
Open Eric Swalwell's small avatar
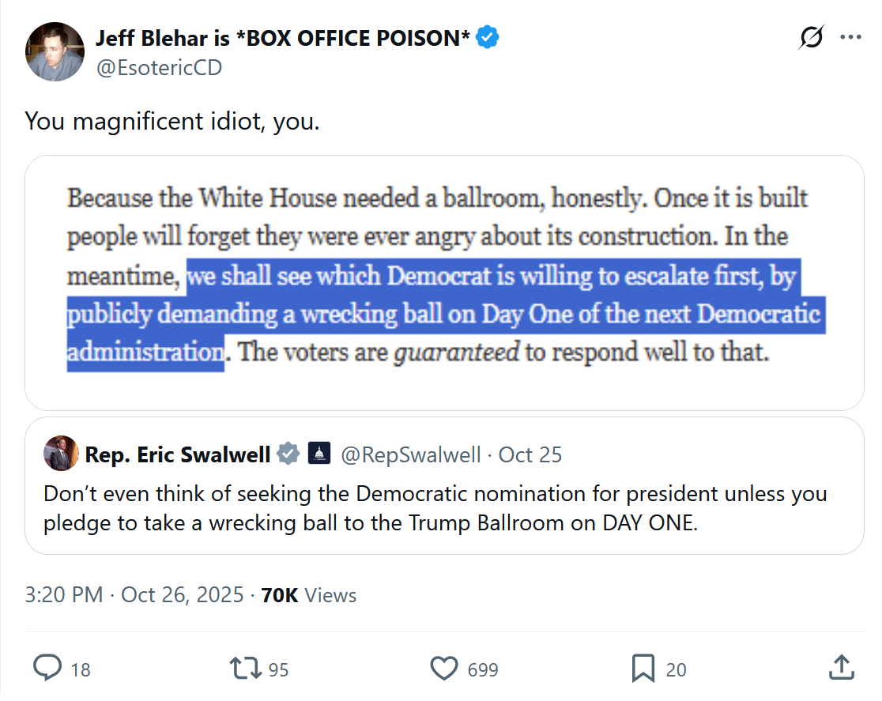[x=62, y=454]
